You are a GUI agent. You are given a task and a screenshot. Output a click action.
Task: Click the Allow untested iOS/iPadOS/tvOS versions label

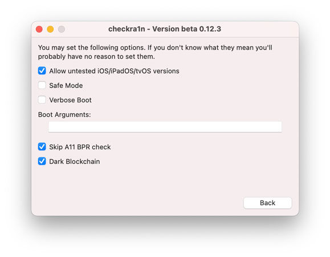[x=115, y=71]
